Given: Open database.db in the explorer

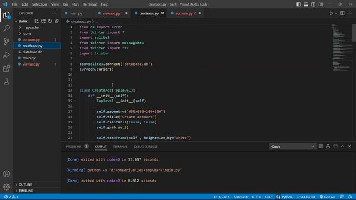Looking at the screenshot, I should [32, 52].
